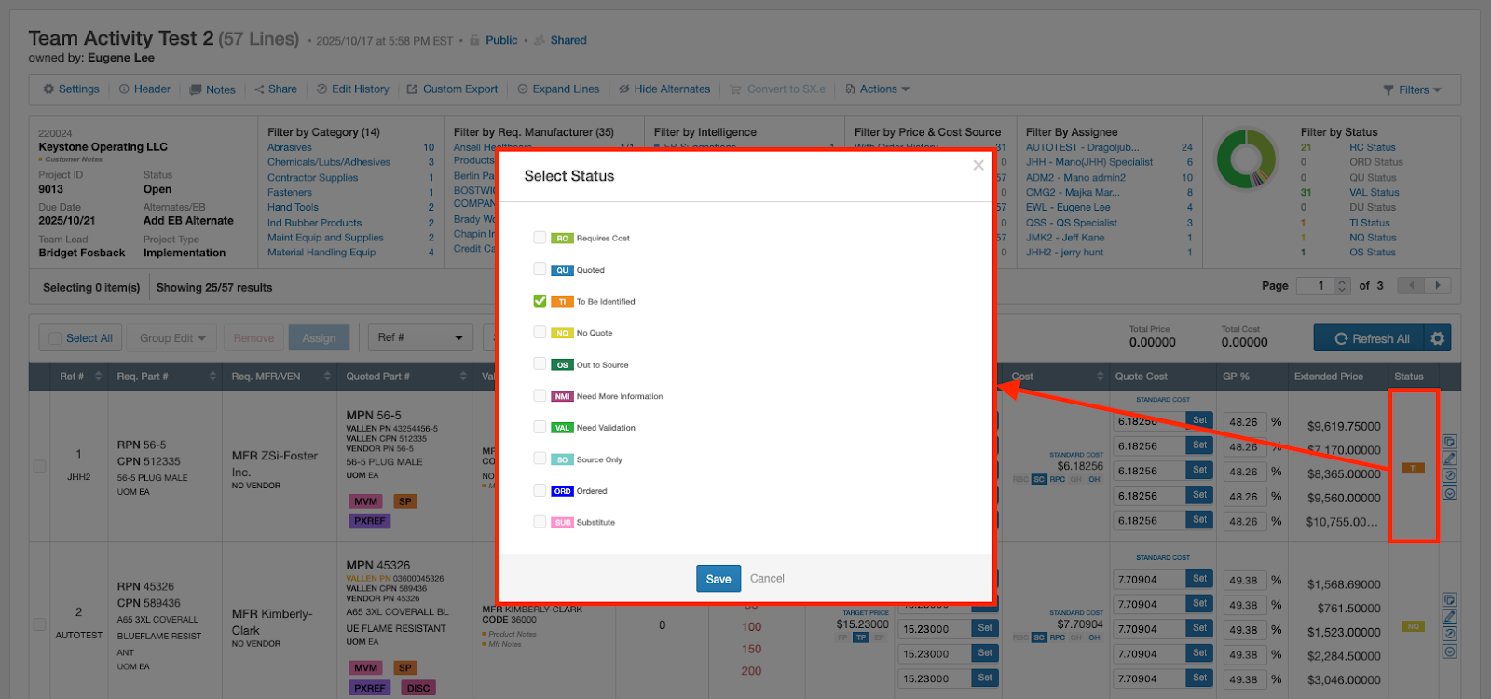Click the Share toolbar item
This screenshot has height=699, width=1491.
276,89
